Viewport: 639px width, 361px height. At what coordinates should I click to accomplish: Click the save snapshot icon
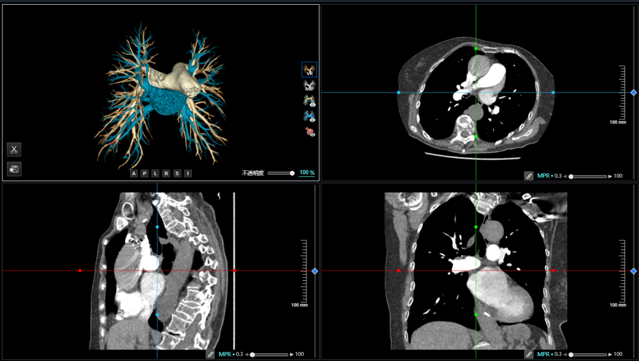click(x=14, y=169)
